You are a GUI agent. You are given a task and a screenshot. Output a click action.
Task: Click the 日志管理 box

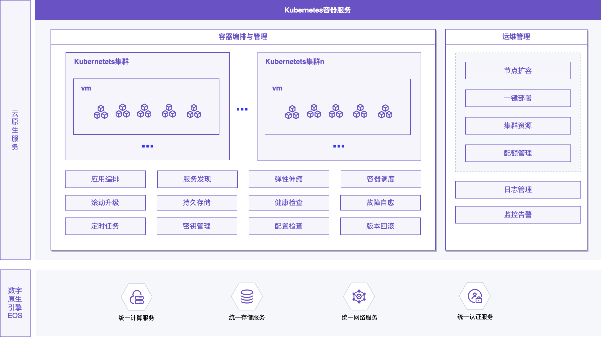518,190
